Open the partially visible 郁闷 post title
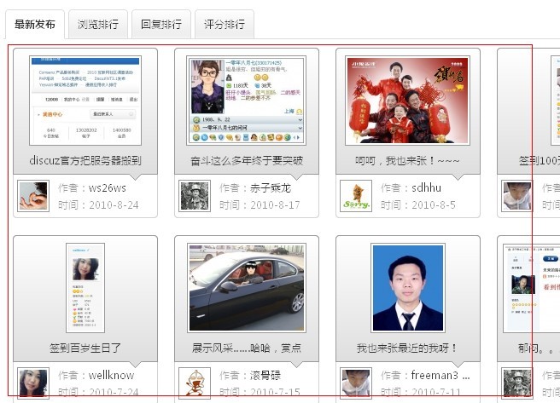 tap(539, 348)
